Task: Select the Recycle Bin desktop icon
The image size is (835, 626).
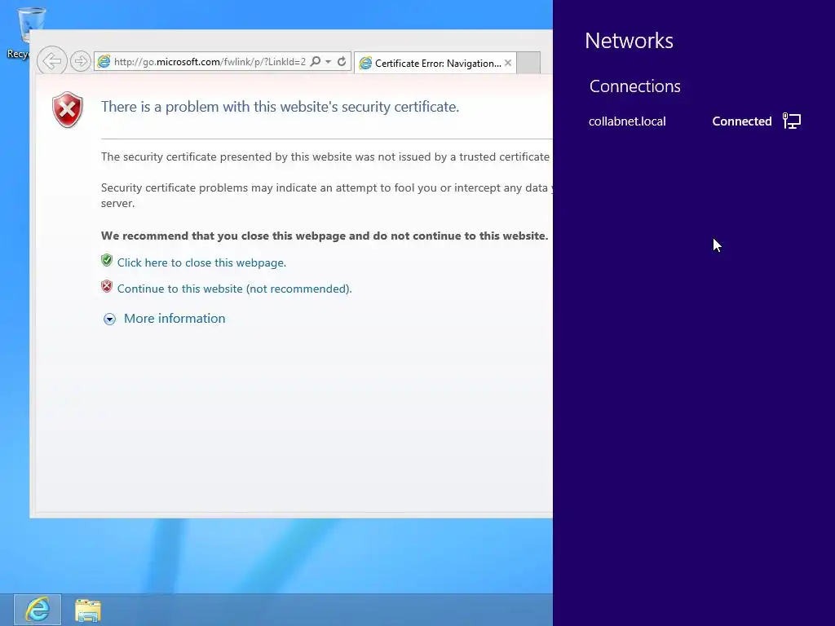Action: pos(25,33)
